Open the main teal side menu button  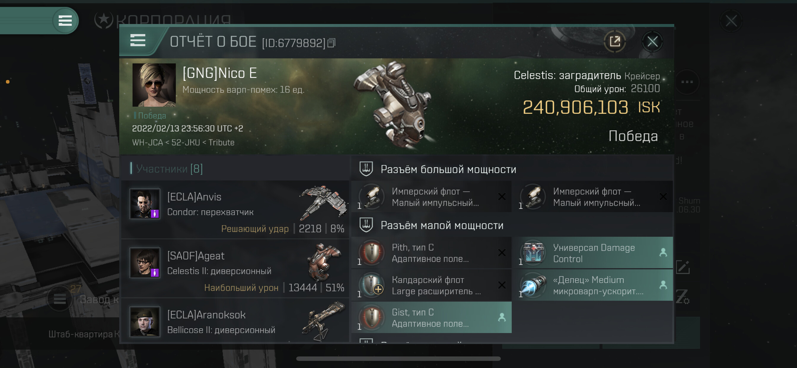click(65, 21)
